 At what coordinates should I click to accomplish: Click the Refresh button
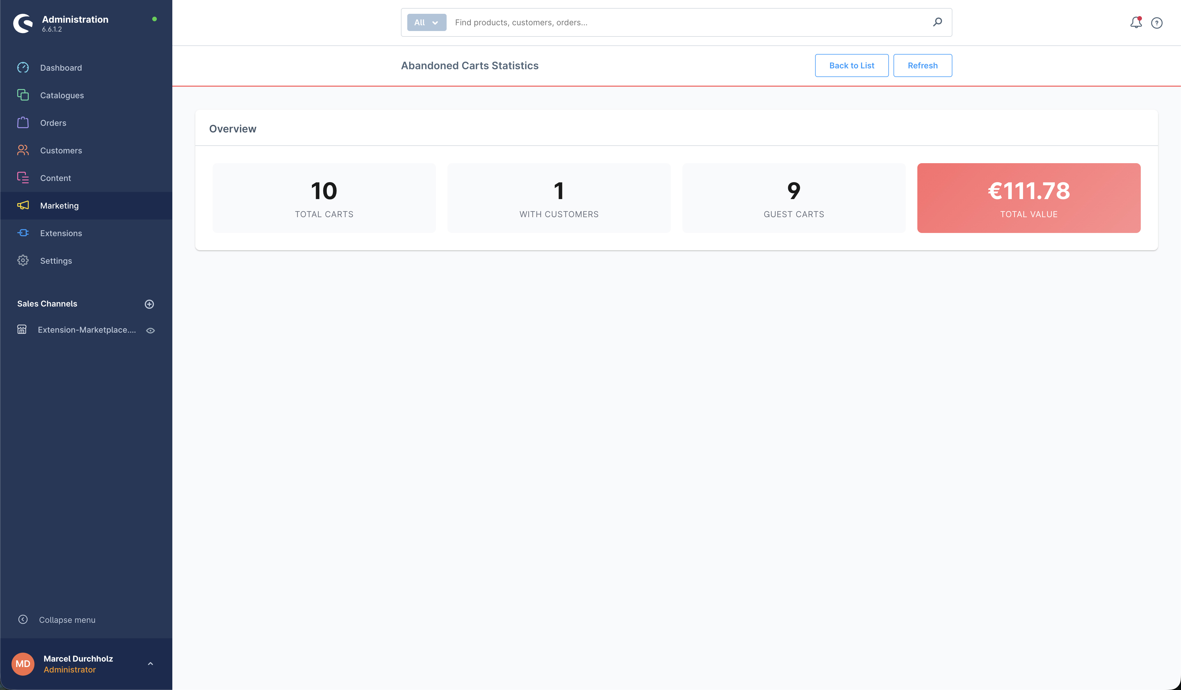(922, 65)
